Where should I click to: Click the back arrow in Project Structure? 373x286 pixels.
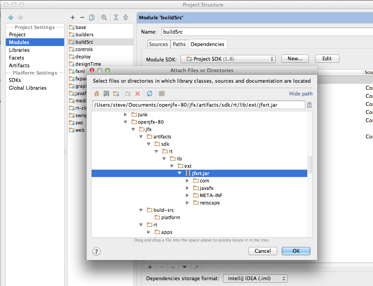coord(11,17)
